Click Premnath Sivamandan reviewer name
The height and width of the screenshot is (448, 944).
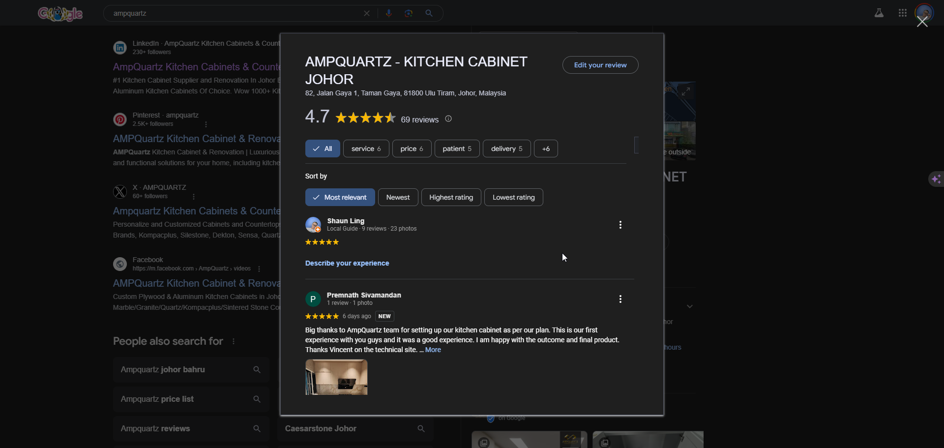click(x=364, y=295)
